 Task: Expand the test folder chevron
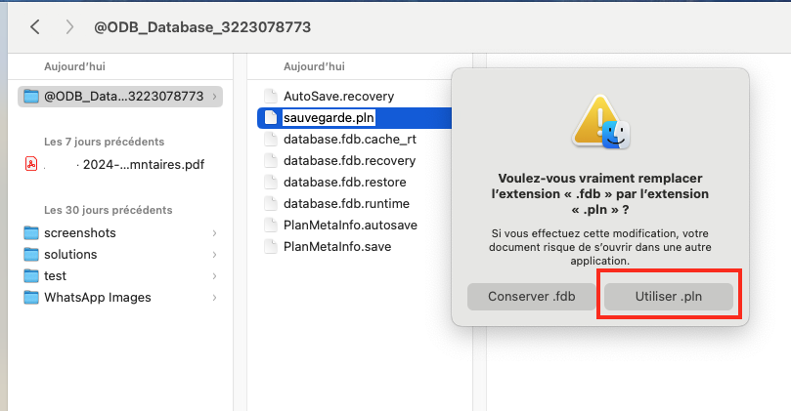[214, 276]
